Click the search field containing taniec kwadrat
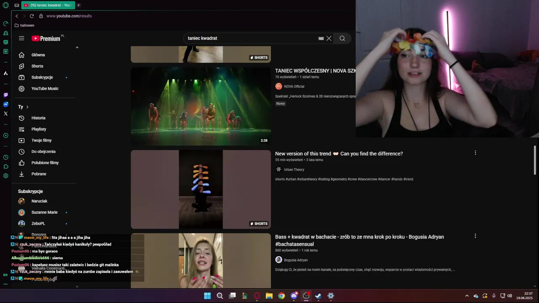This screenshot has width=539, height=303. click(x=251, y=38)
